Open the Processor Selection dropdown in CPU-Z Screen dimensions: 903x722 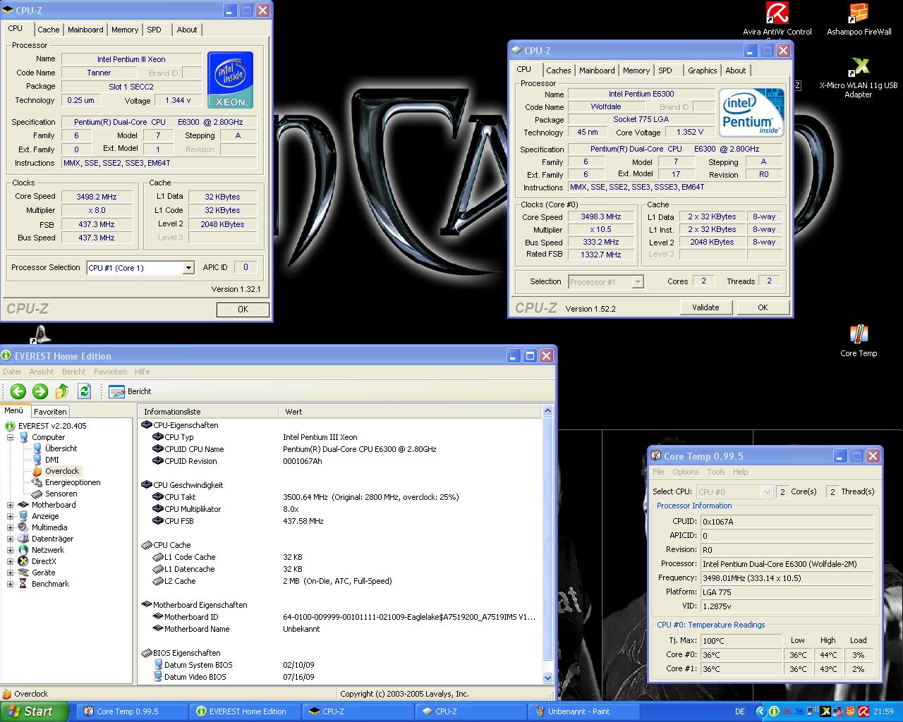point(188,268)
